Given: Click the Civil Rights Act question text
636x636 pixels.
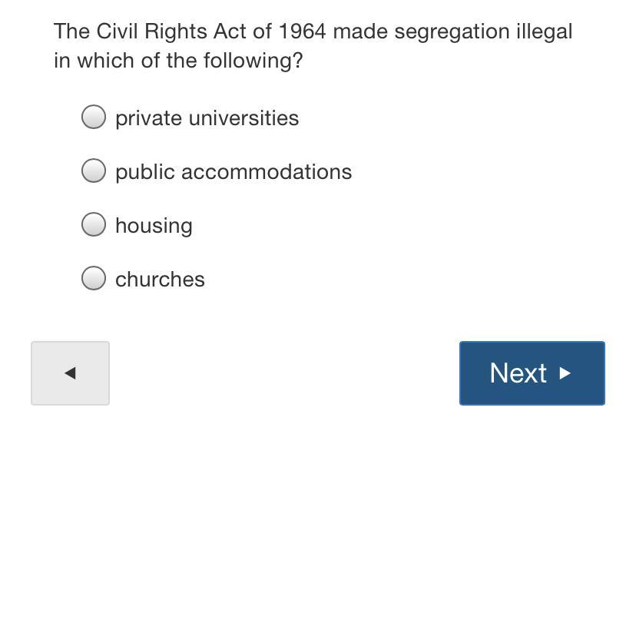Looking at the screenshot, I should [x=313, y=31].
